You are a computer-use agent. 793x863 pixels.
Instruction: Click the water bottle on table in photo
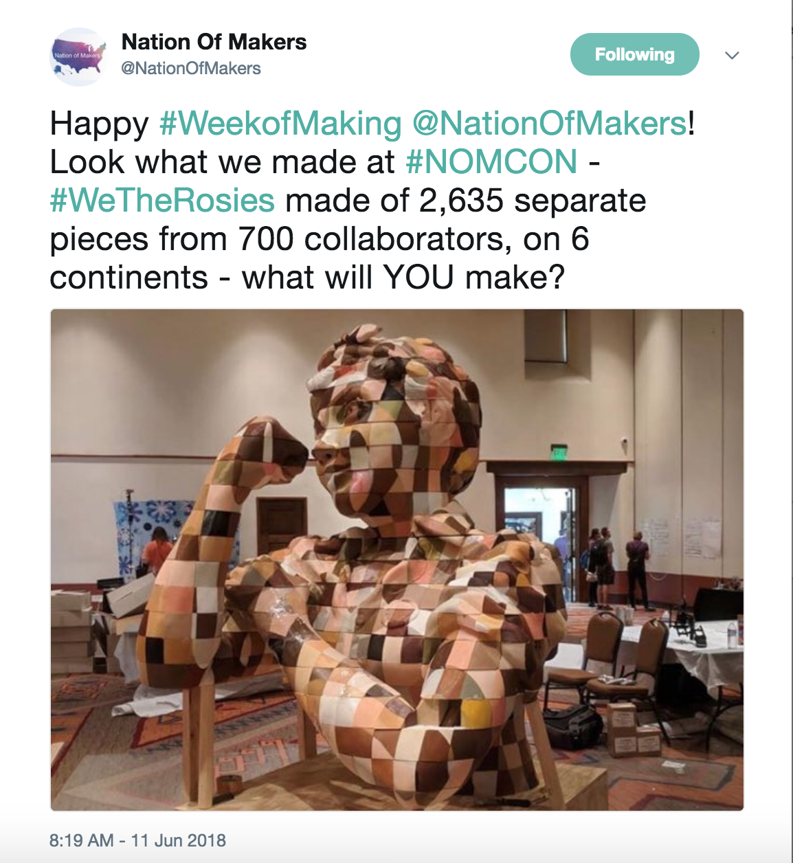tap(732, 632)
